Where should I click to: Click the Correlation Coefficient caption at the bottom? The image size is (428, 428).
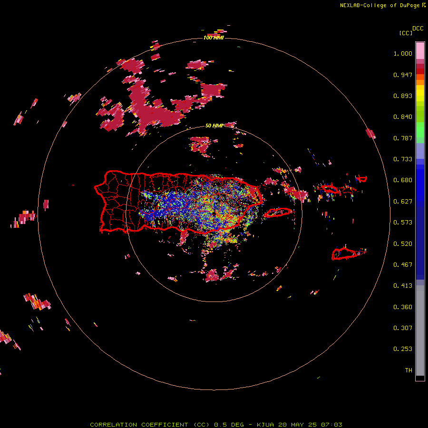point(216,425)
